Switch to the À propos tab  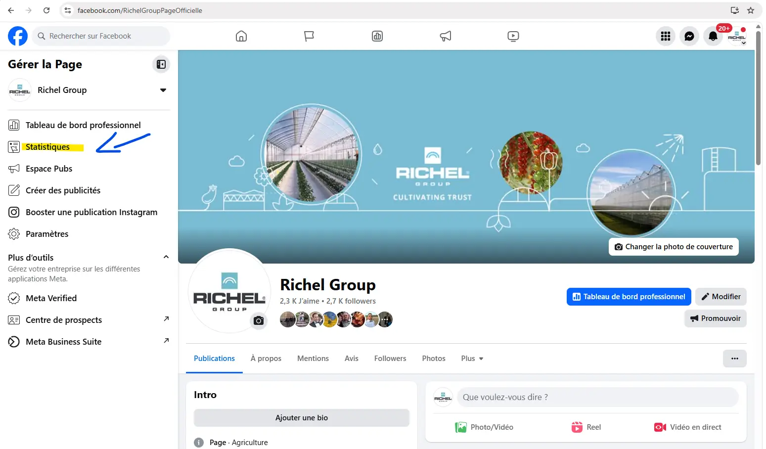266,359
